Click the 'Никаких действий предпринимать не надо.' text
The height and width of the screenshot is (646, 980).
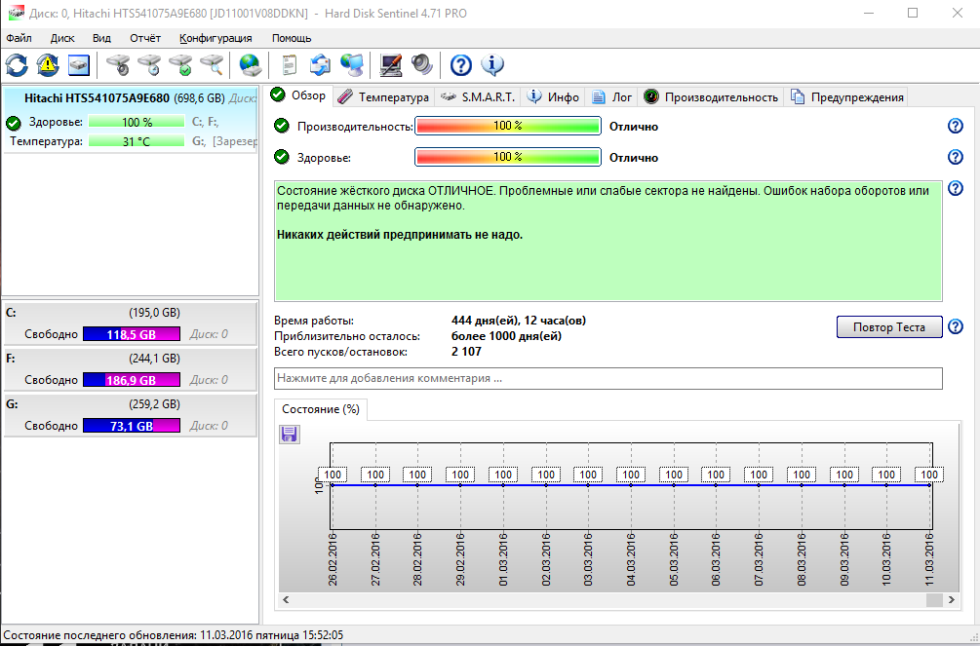pyautogui.click(x=400, y=235)
